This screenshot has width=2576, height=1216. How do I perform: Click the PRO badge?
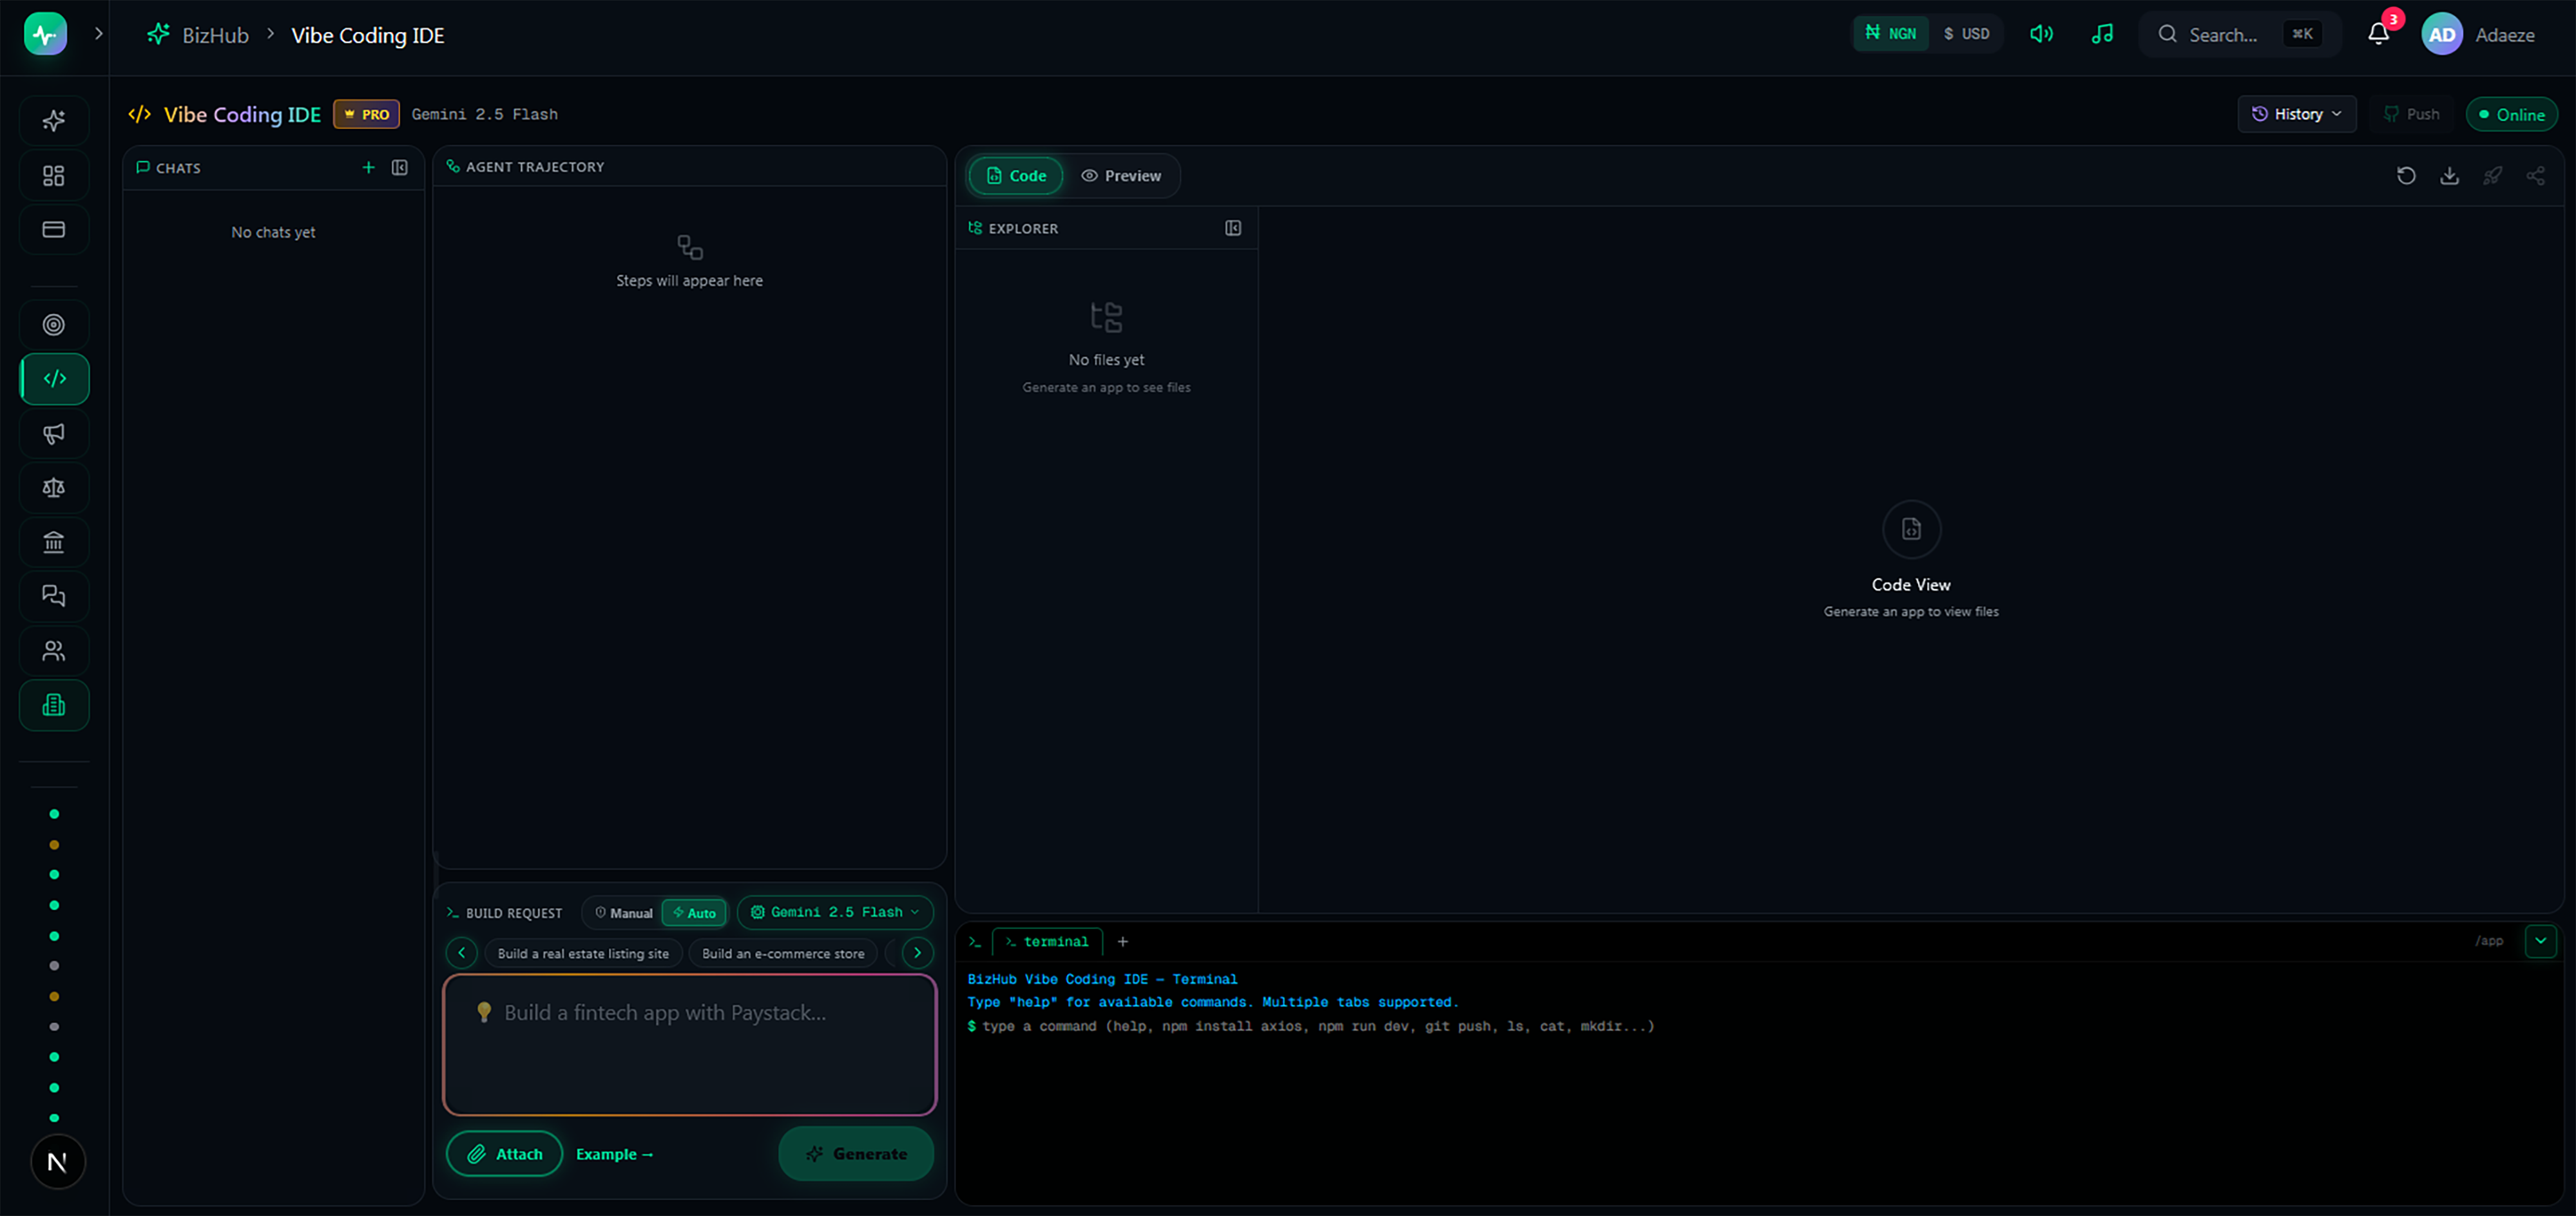pos(367,114)
